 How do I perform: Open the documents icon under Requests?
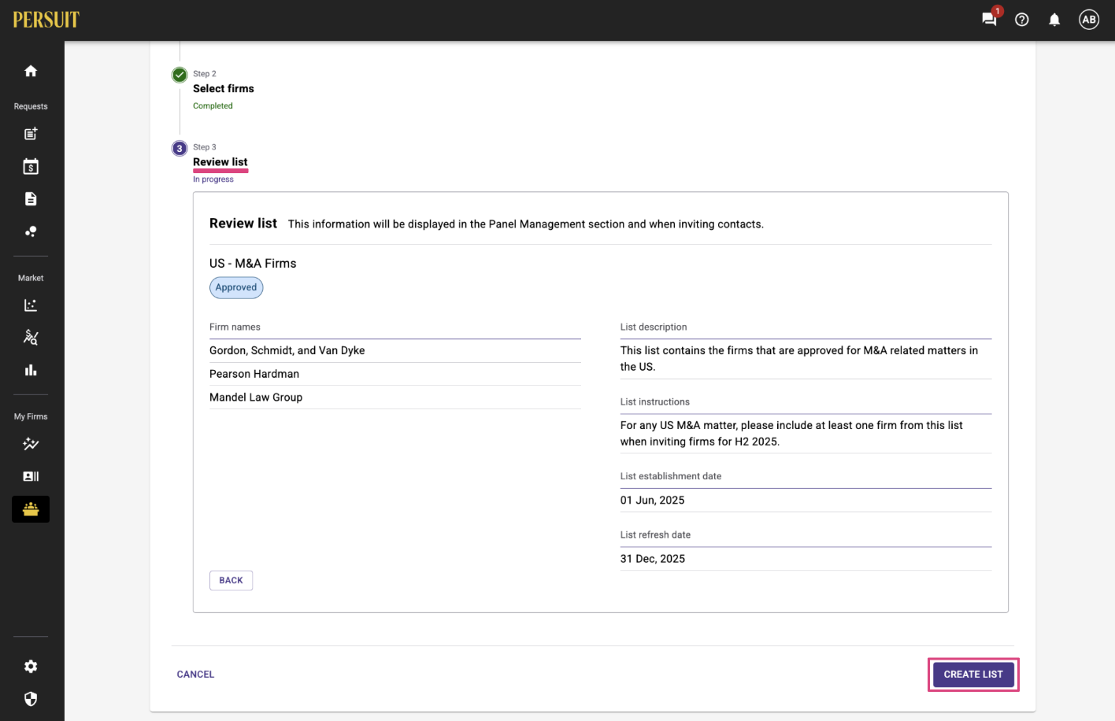pos(31,198)
